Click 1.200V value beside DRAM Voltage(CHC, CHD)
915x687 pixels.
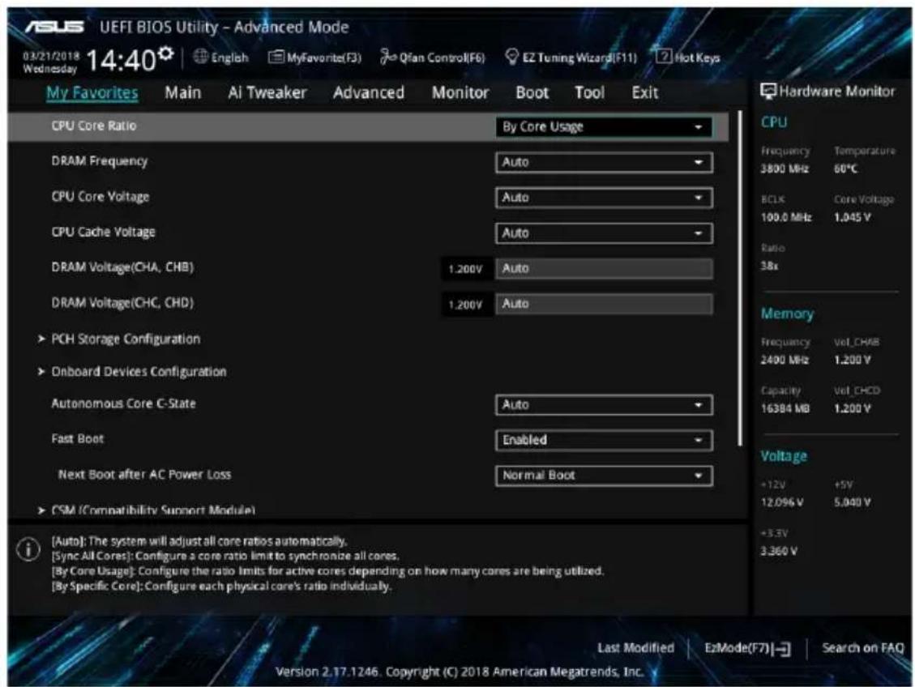click(x=465, y=305)
